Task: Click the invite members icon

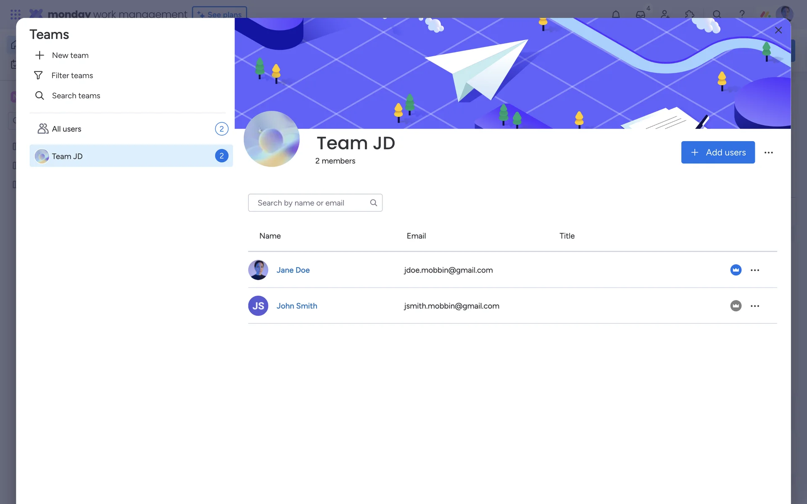Action: click(x=665, y=14)
